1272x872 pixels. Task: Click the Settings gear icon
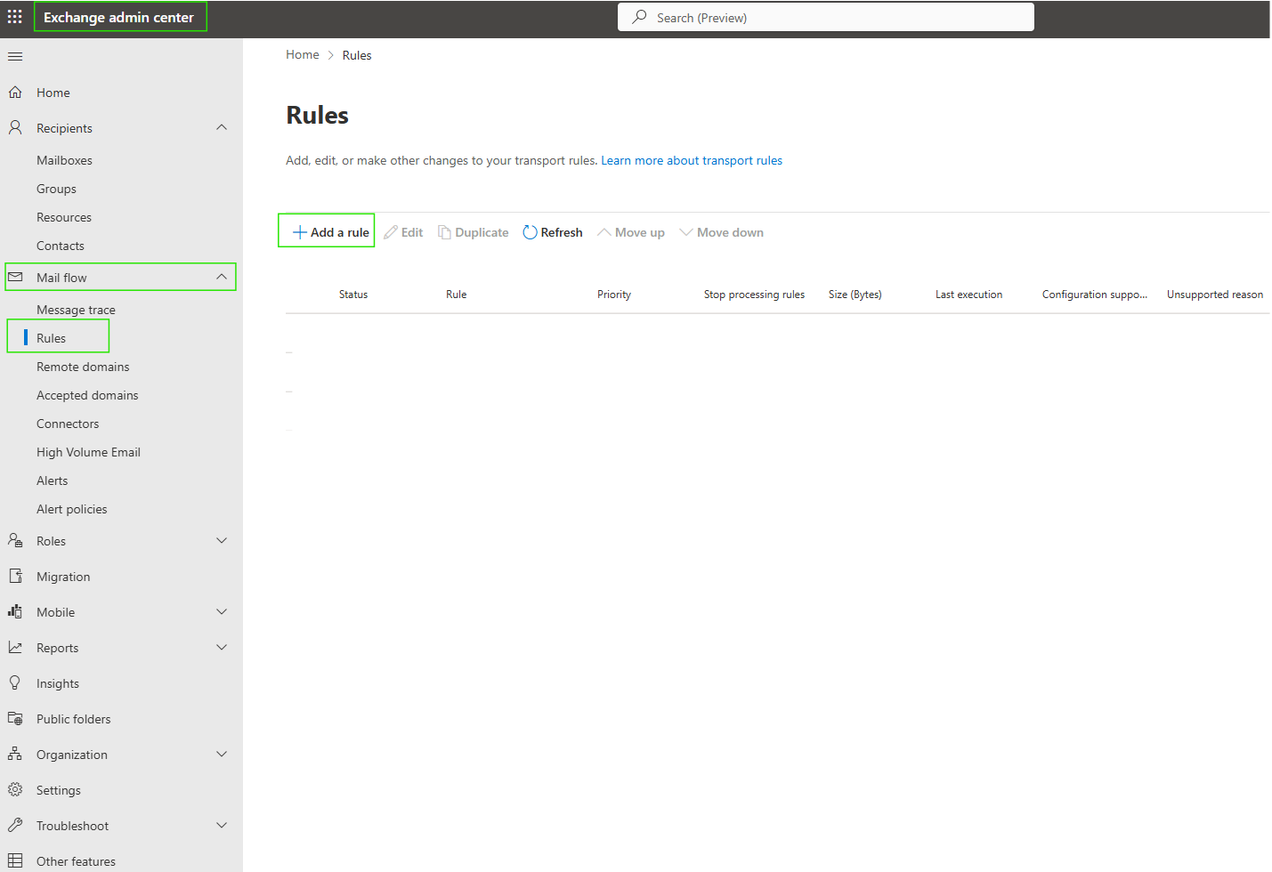point(15,790)
